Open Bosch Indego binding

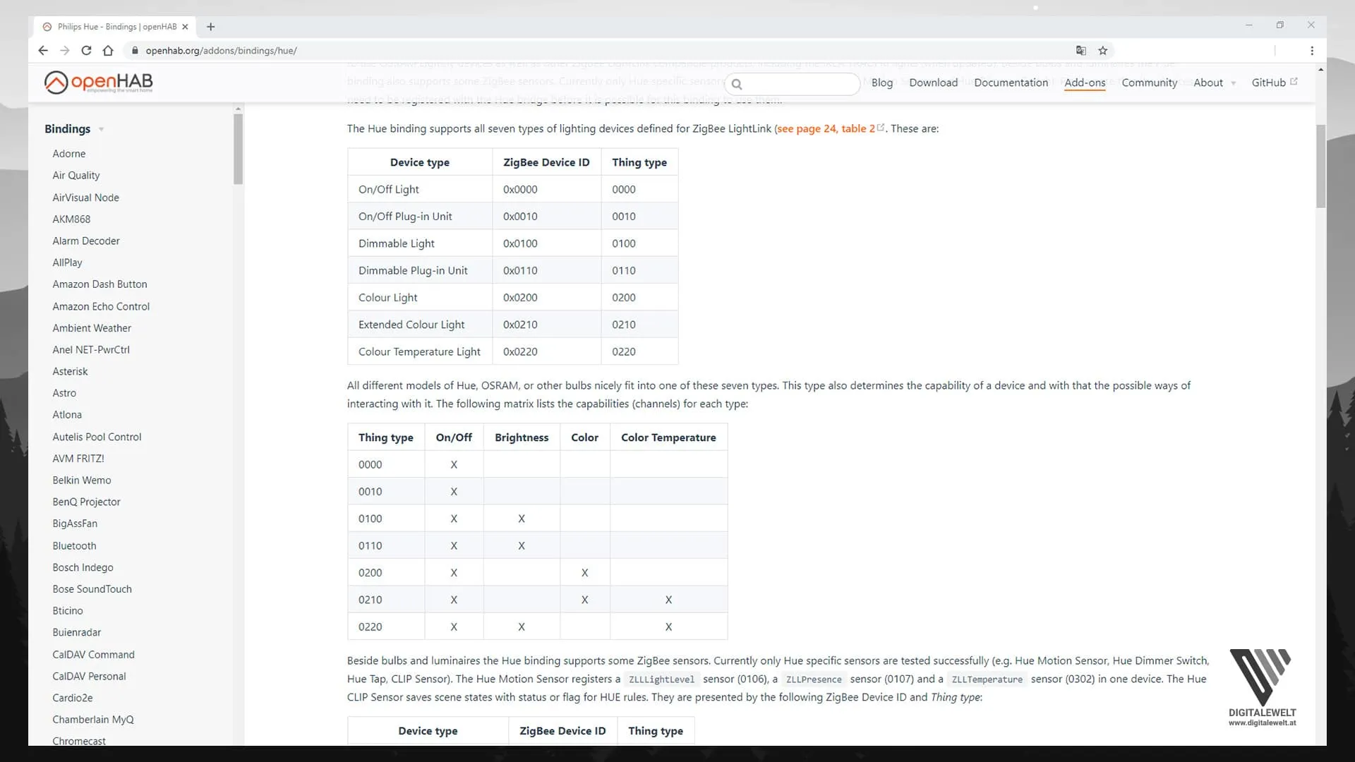83,567
